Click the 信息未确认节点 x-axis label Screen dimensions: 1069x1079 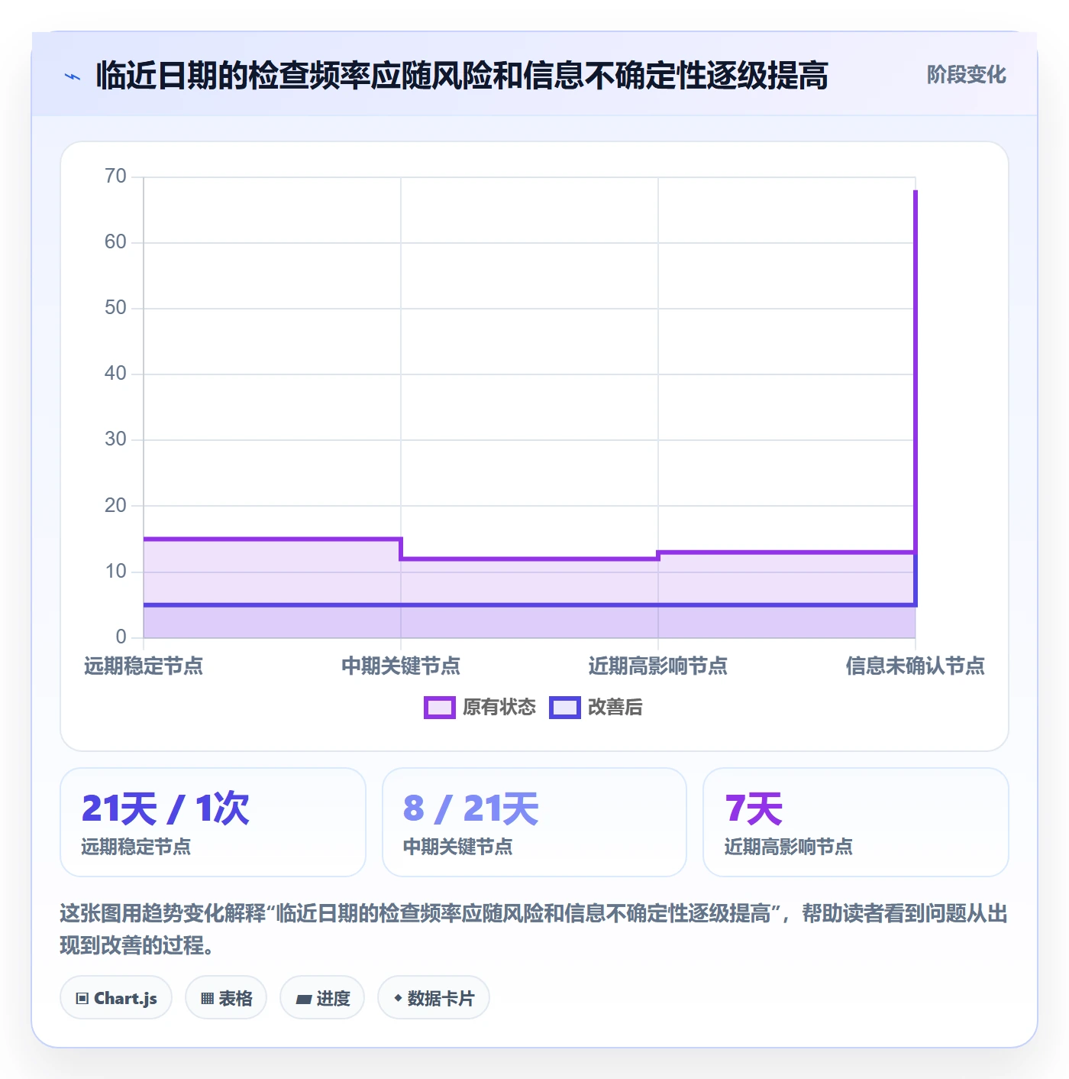916,666
